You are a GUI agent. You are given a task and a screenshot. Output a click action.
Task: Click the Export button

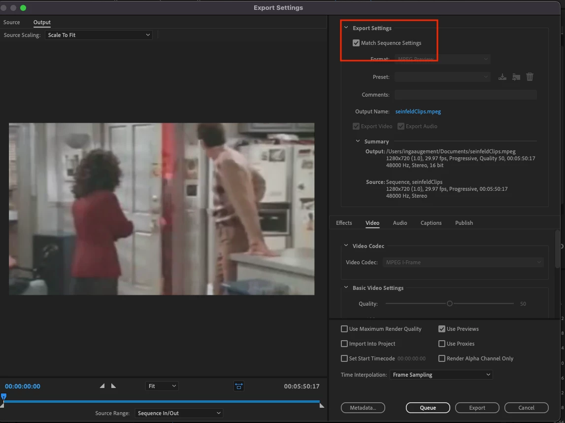(477, 408)
